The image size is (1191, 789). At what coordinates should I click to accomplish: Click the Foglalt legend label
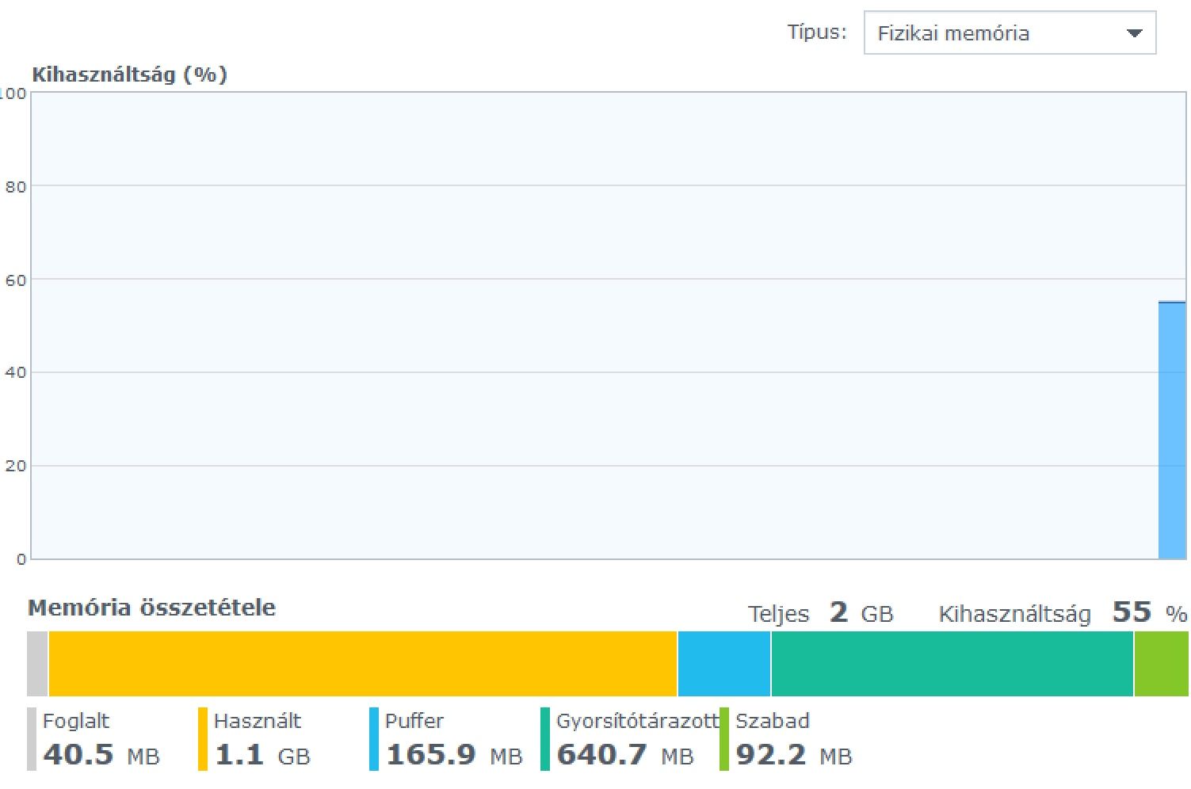point(76,721)
